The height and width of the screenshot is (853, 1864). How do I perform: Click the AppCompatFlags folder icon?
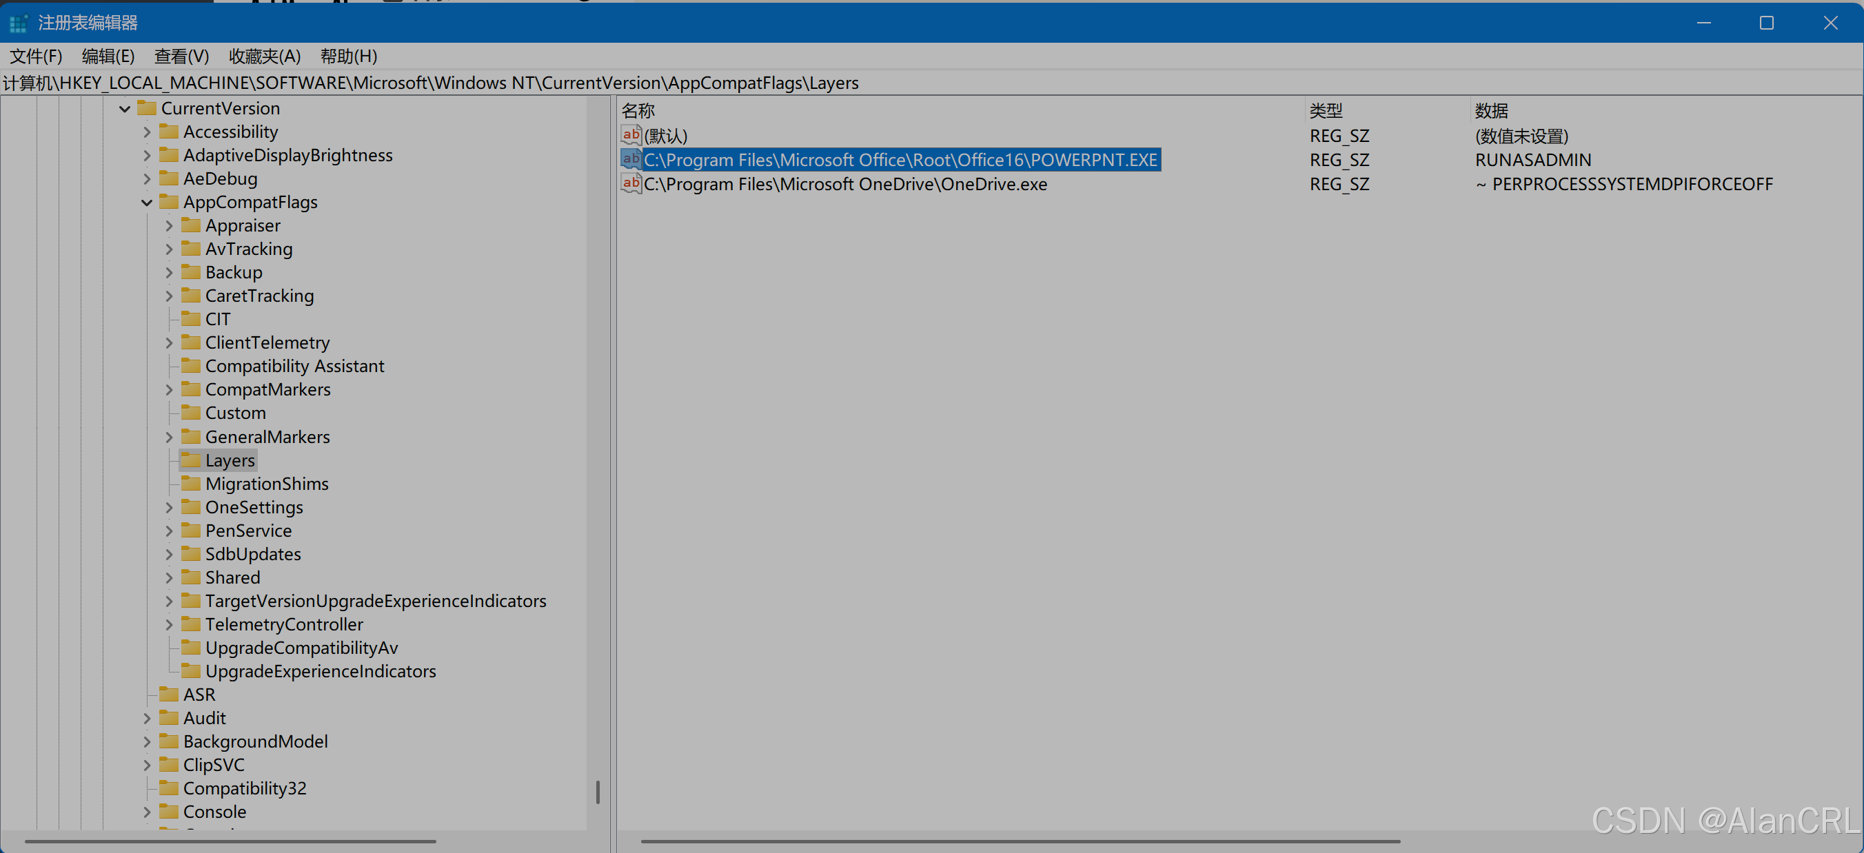[x=169, y=202]
